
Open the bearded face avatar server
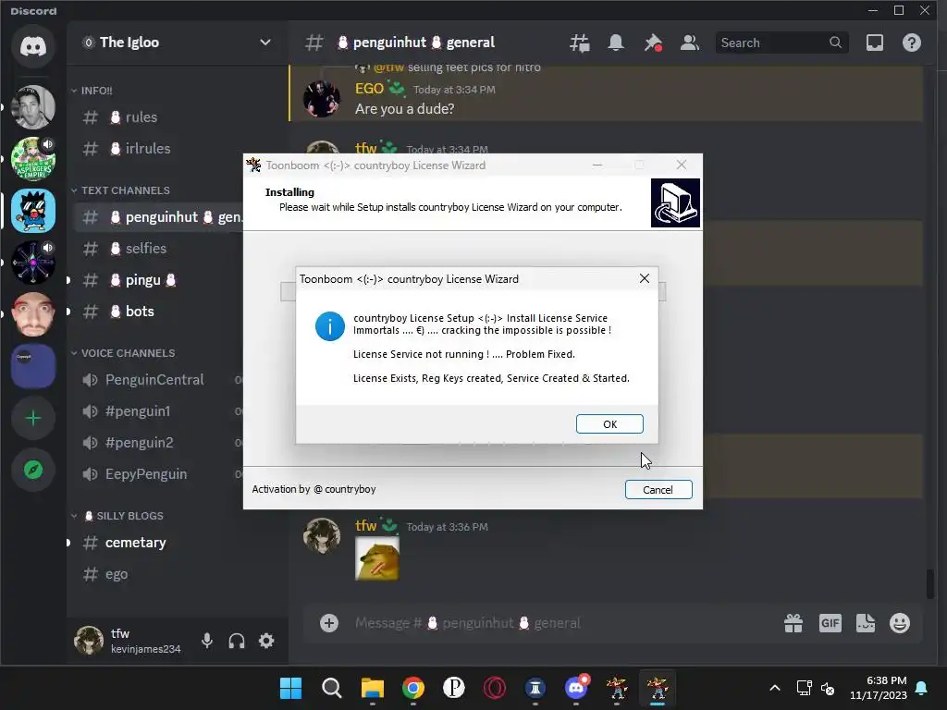pyautogui.click(x=33, y=314)
